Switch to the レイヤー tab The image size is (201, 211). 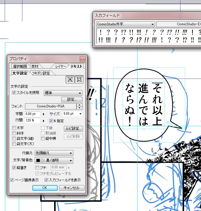(61, 66)
